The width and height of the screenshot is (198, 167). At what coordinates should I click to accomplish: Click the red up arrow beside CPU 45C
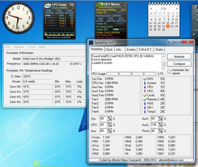pos(145,91)
